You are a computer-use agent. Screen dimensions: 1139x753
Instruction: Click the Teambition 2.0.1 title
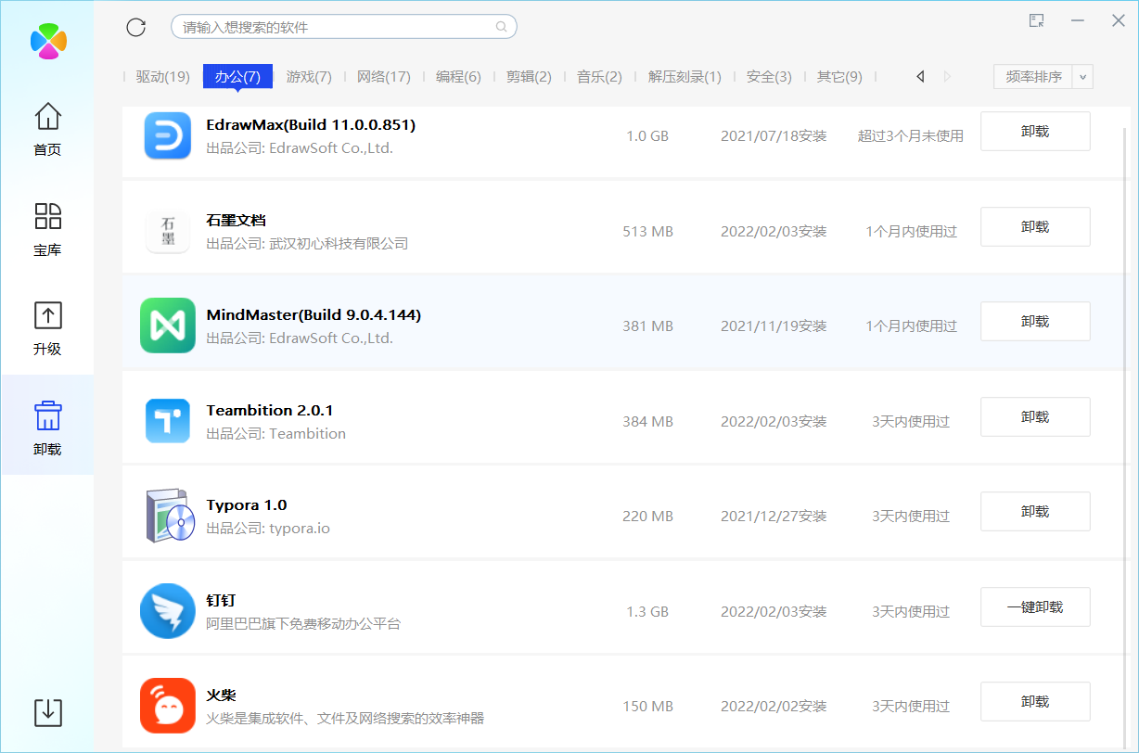pyautogui.click(x=270, y=410)
